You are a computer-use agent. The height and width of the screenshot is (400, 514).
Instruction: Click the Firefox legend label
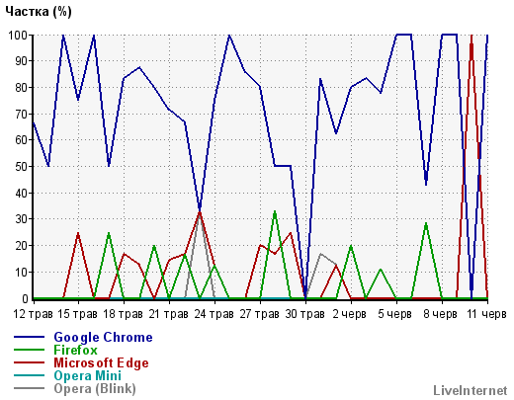75,350
